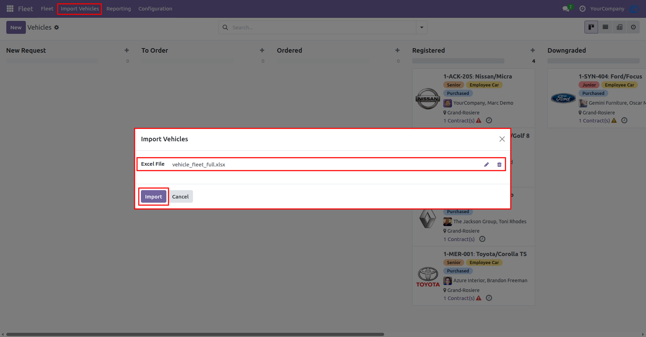The height and width of the screenshot is (337, 646).
Task: Add a vehicle in Ordered column
Action: [397, 51]
